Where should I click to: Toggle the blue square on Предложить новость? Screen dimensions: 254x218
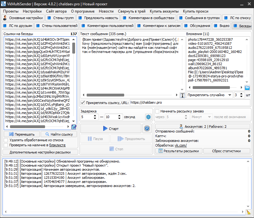tap(80, 18)
